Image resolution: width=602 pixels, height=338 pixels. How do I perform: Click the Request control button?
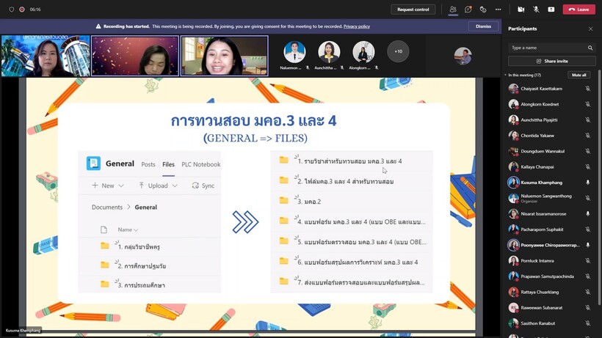413,10
